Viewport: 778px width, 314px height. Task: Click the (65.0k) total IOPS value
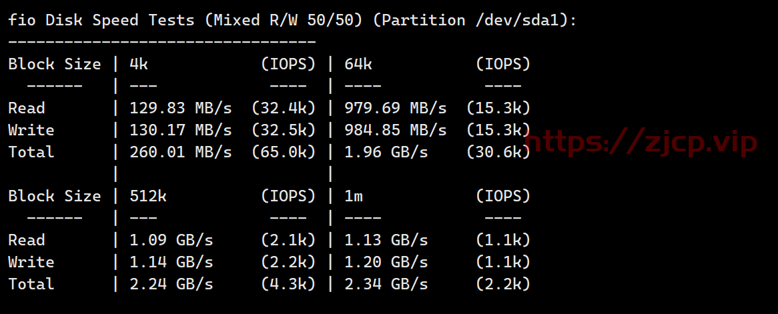coord(284,152)
